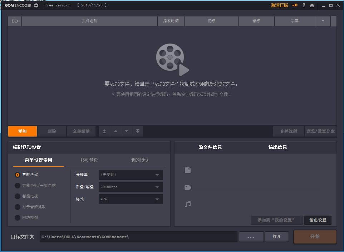Click 音频 column header
This screenshot has height=252, width=344.
tap(256, 21)
